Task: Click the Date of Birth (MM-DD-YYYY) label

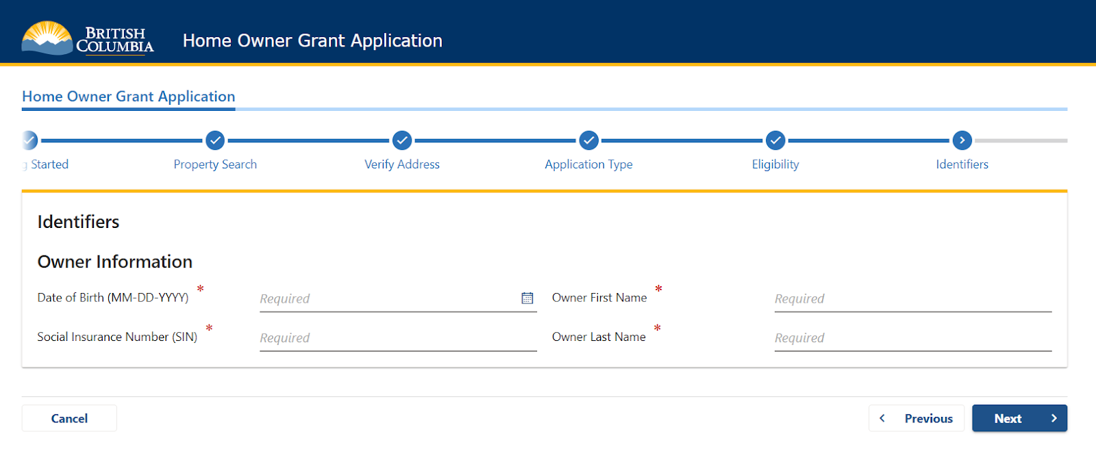Action: coord(113,298)
